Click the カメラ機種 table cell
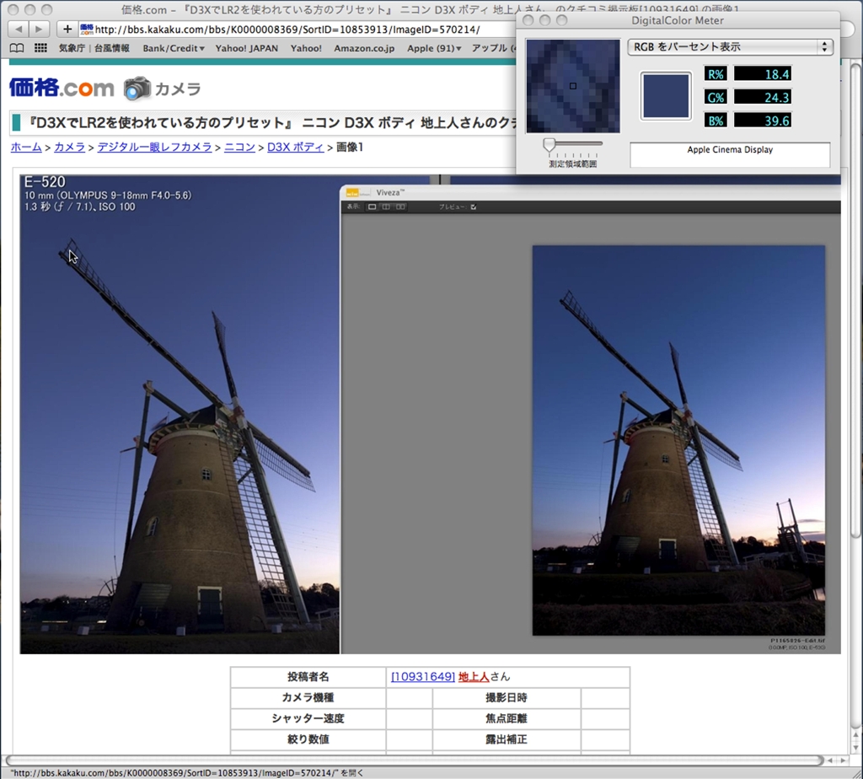 coord(308,697)
